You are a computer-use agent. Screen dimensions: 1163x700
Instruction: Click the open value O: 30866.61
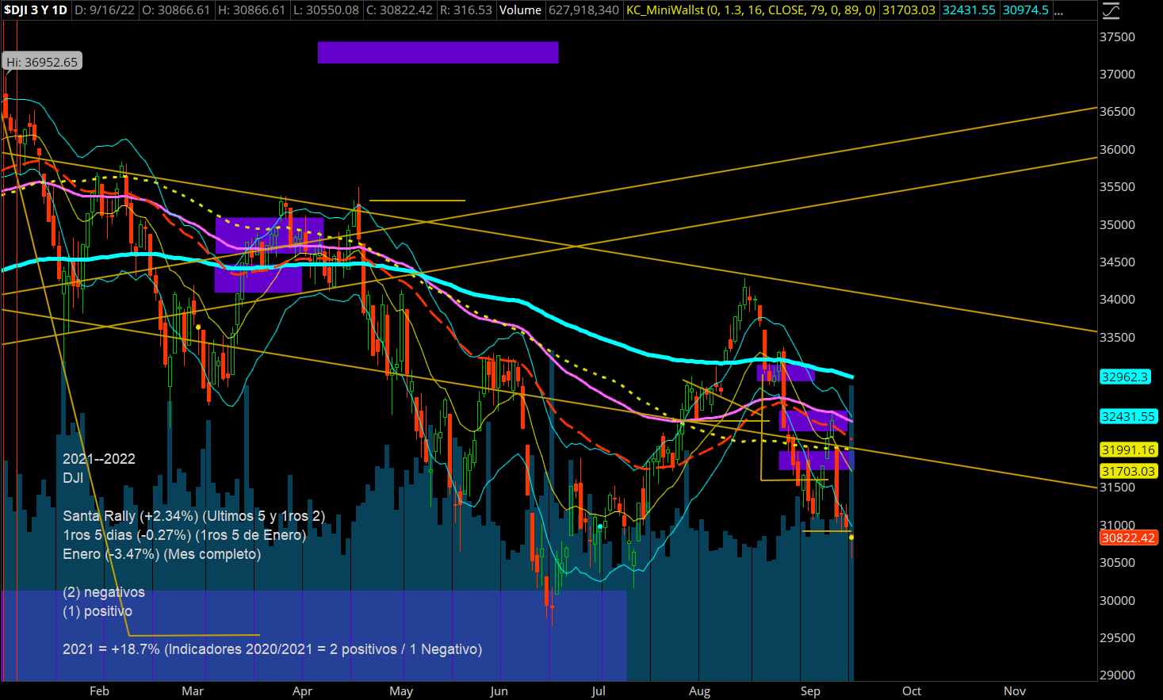tap(176, 10)
